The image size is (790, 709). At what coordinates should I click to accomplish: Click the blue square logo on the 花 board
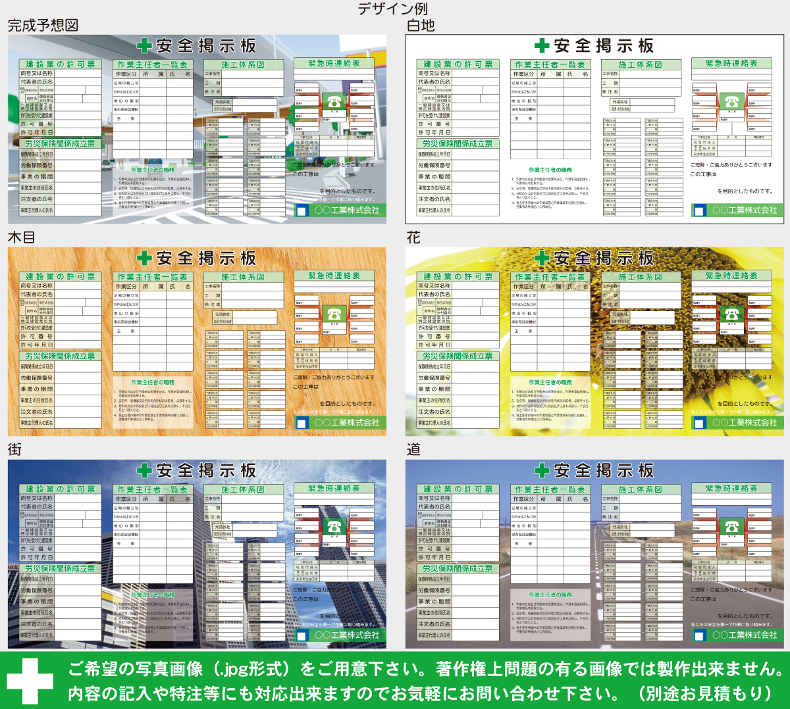(700, 423)
